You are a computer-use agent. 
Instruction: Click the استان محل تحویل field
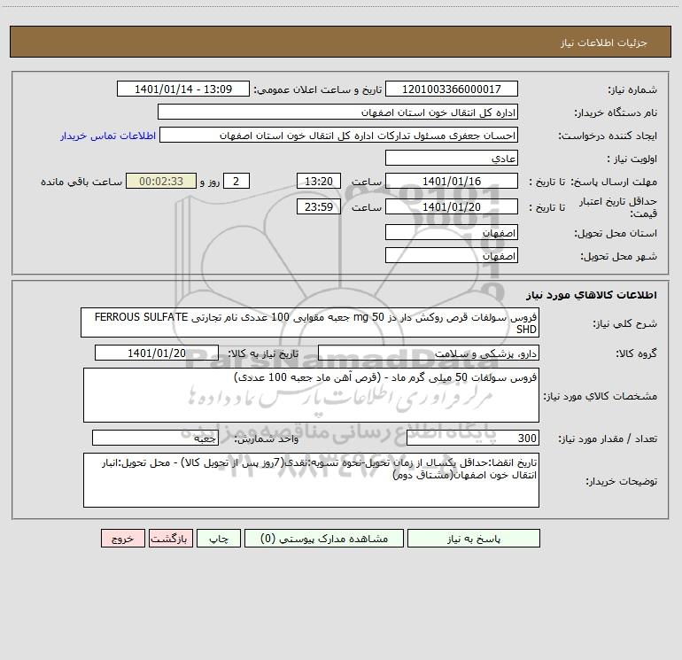pos(452,232)
